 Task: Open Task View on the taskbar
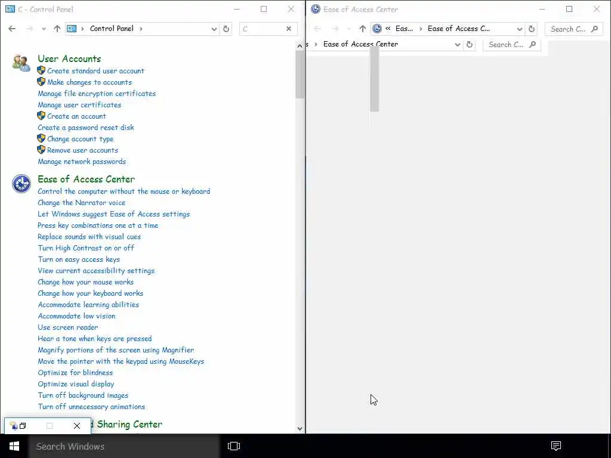click(x=234, y=446)
